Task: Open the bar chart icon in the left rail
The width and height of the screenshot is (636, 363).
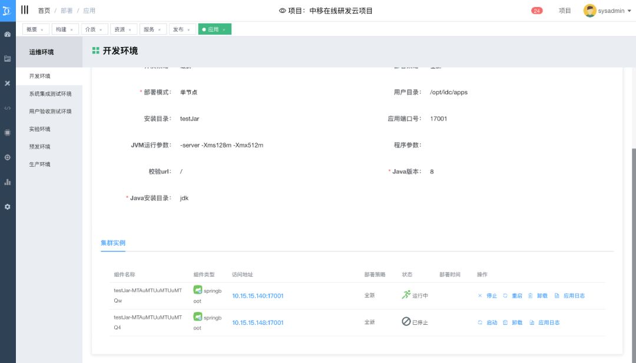Action: coord(7,182)
